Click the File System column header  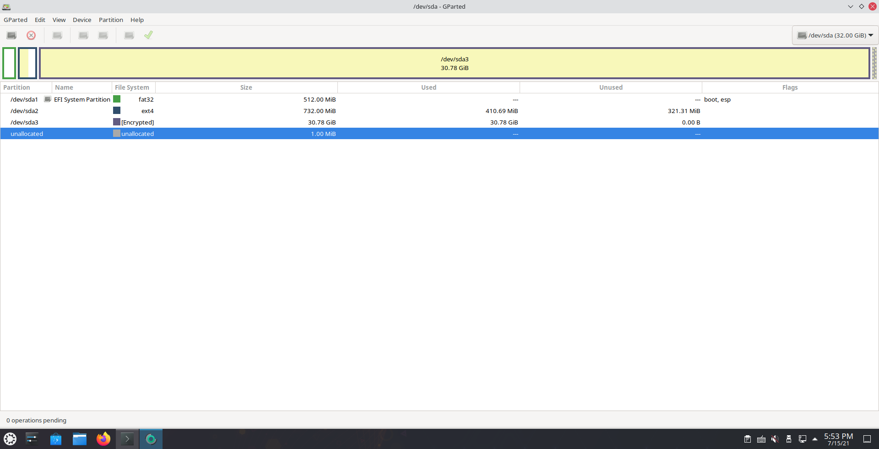point(134,87)
